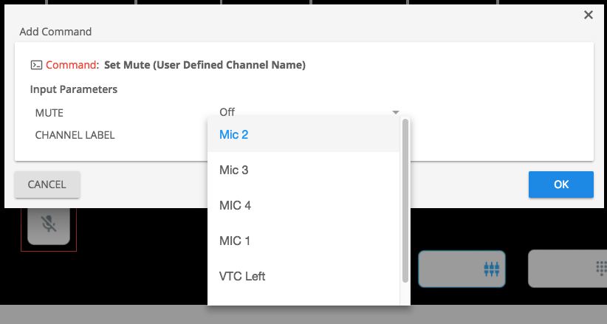Click the dial keypad grid icon
The height and width of the screenshot is (324, 607).
[x=601, y=269]
